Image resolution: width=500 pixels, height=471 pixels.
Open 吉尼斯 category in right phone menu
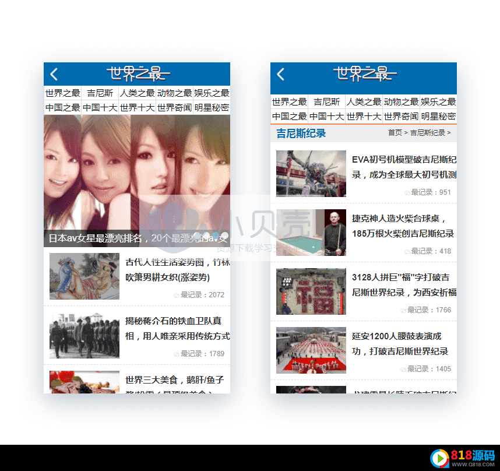click(326, 102)
